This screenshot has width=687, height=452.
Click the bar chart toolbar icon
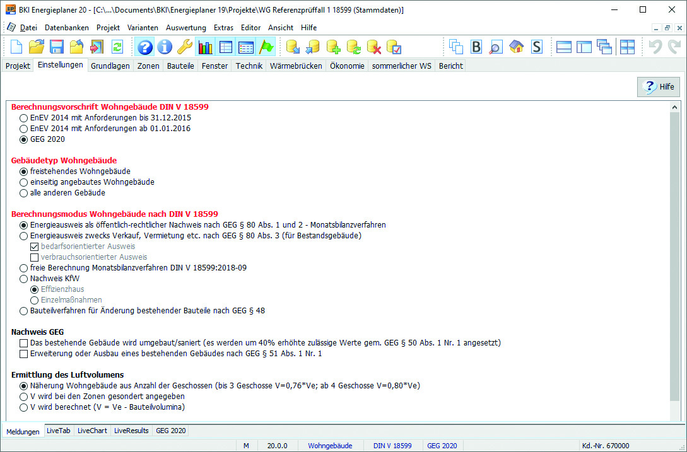[205, 47]
